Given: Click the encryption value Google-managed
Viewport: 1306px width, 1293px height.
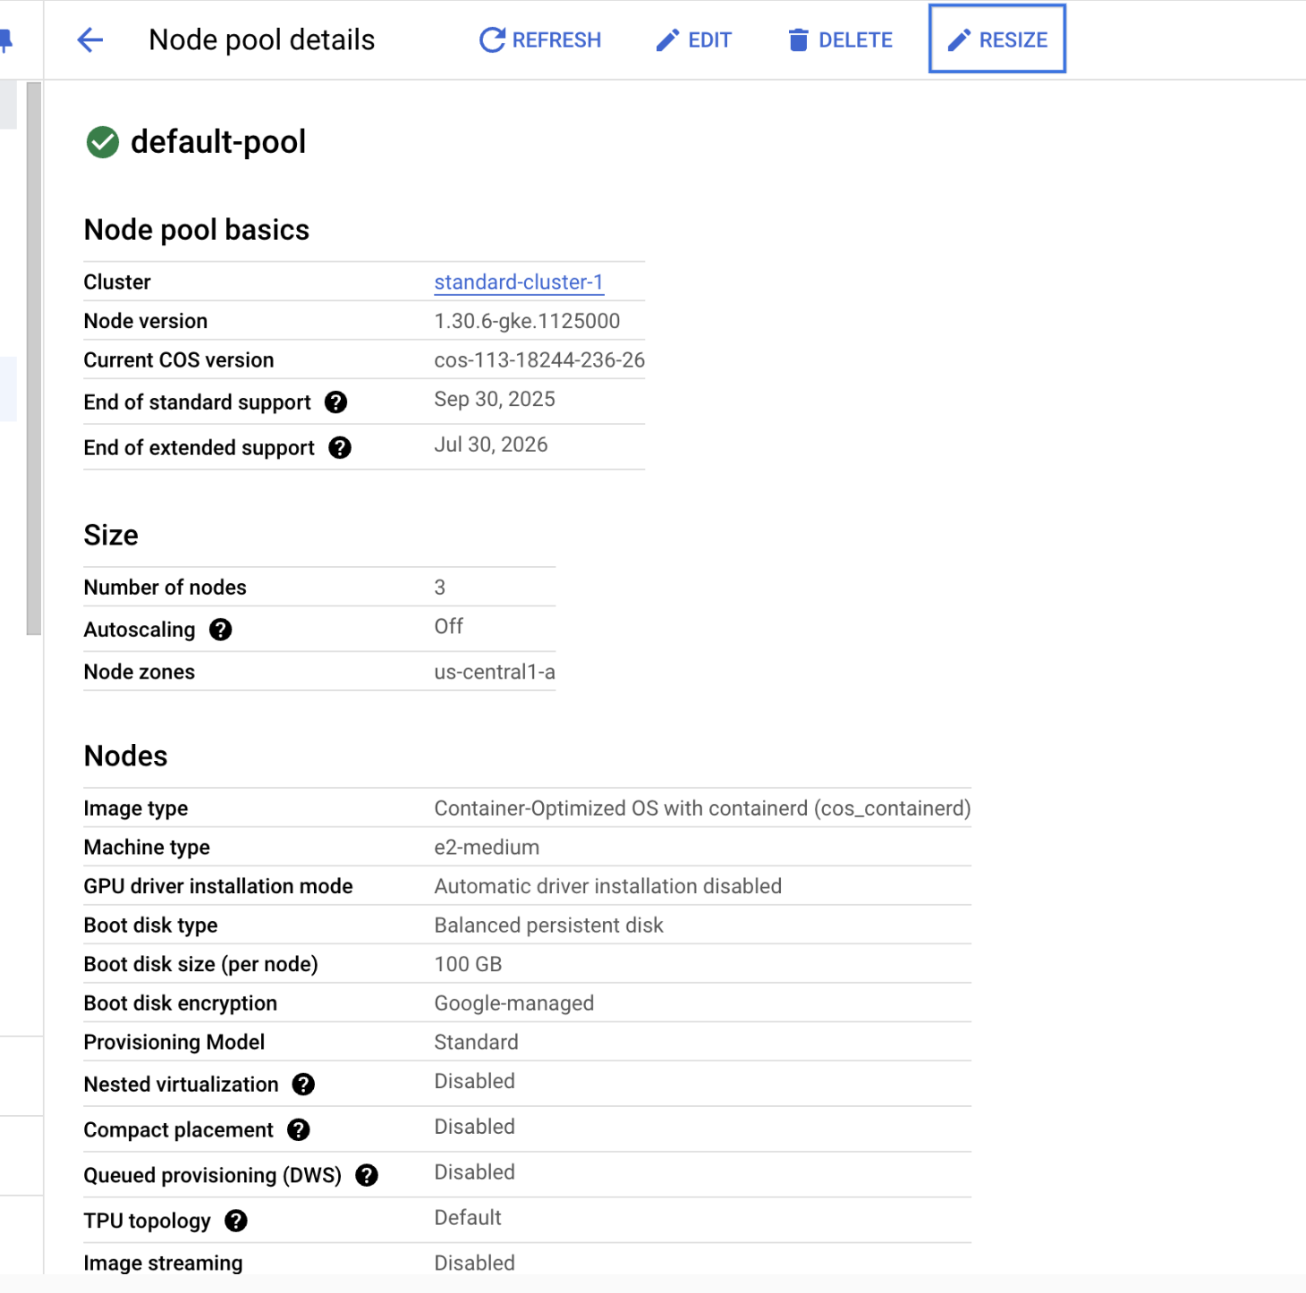Looking at the screenshot, I should click(x=513, y=1003).
